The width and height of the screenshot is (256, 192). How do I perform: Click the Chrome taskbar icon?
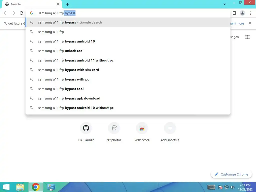click(36, 187)
